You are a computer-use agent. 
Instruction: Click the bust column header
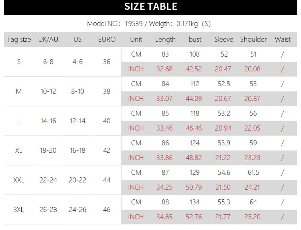(x=195, y=39)
